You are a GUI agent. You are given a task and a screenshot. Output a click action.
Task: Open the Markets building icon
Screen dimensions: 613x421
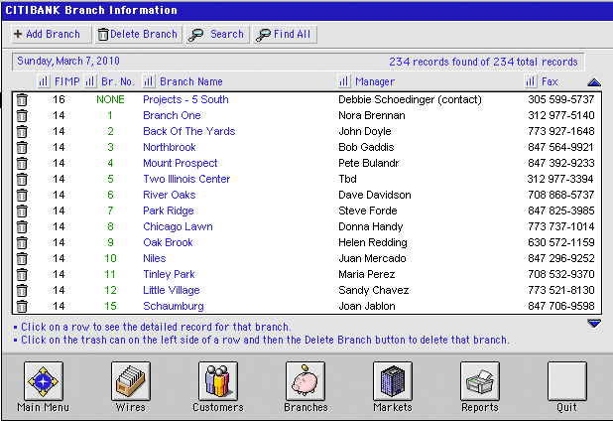[393, 381]
